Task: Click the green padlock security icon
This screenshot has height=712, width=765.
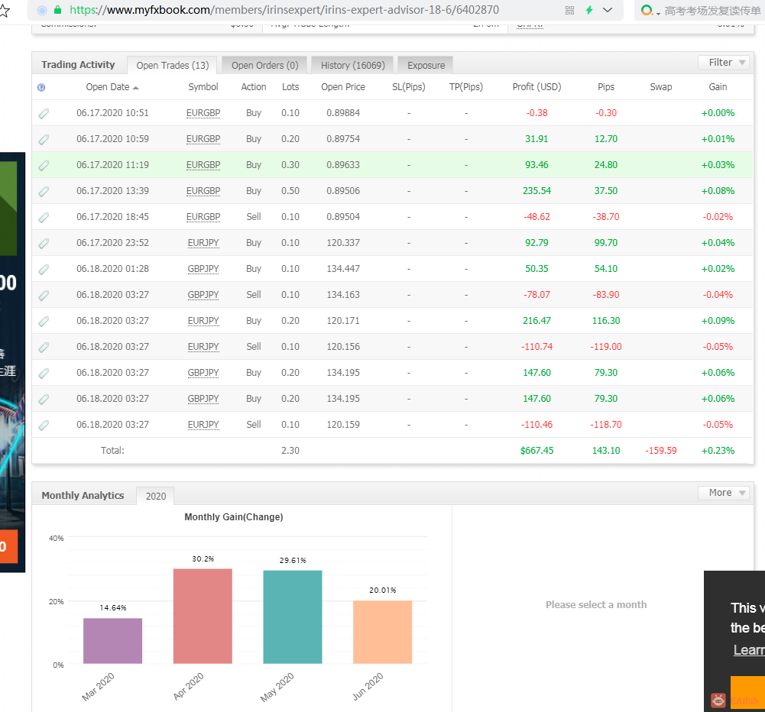Action: pyautogui.click(x=57, y=10)
